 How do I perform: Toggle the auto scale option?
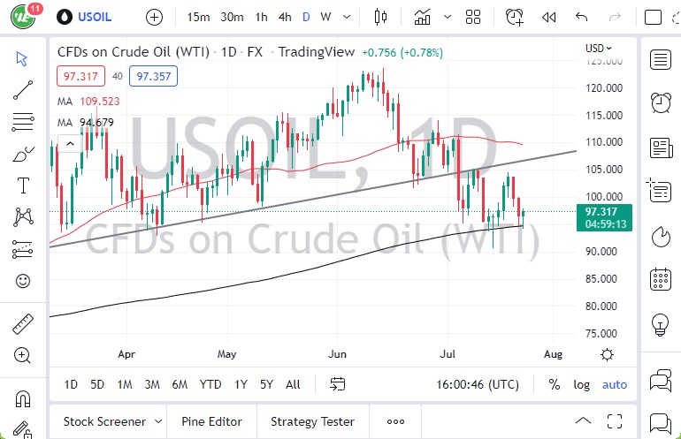point(614,384)
